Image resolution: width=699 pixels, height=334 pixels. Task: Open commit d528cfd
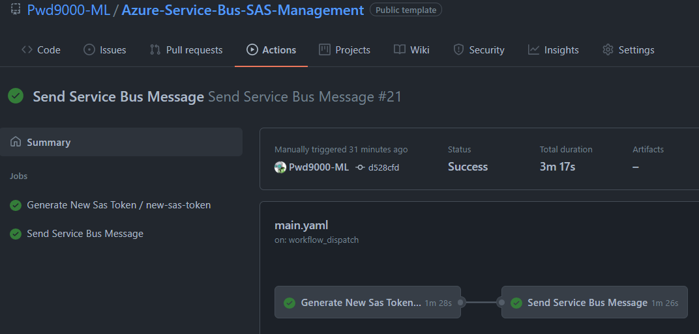[383, 168]
